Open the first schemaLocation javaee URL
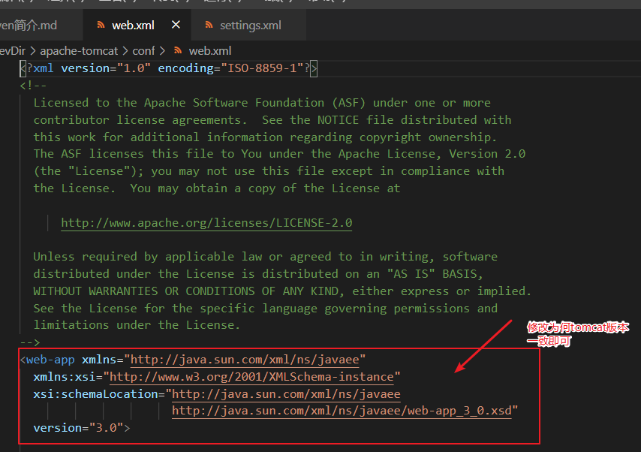The width and height of the screenshot is (641, 452). [286, 394]
